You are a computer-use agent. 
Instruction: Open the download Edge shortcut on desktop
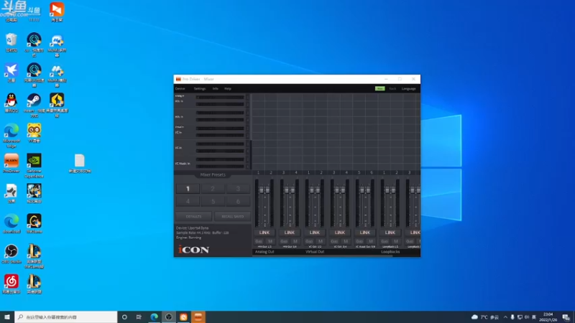pyautogui.click(x=11, y=223)
